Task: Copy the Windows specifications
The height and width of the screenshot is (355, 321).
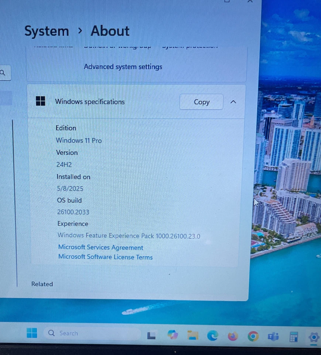Action: [x=201, y=102]
